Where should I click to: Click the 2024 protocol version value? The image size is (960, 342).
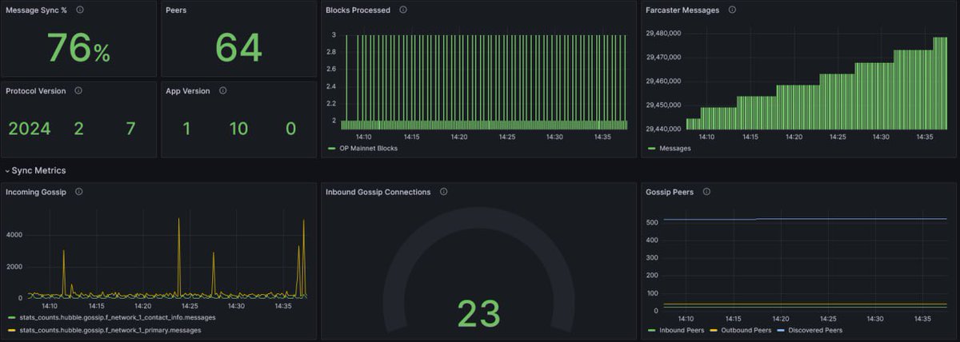(x=30, y=129)
